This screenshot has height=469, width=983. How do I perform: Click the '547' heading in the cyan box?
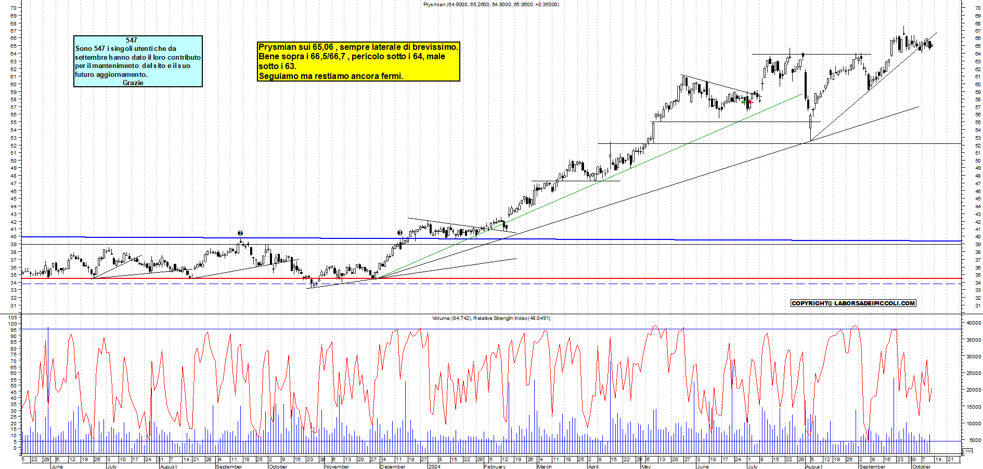pyautogui.click(x=132, y=40)
